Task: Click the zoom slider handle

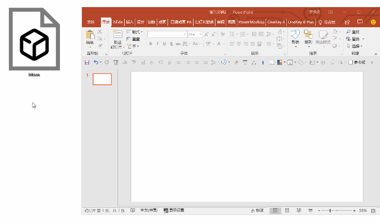Action: 330,211
